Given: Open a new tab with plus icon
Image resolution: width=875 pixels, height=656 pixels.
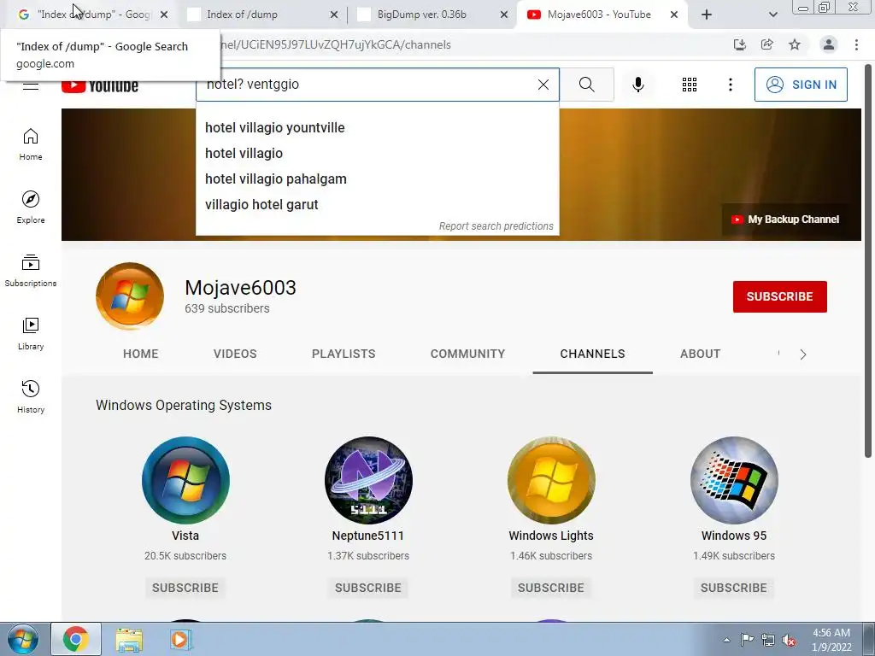Looking at the screenshot, I should [707, 15].
